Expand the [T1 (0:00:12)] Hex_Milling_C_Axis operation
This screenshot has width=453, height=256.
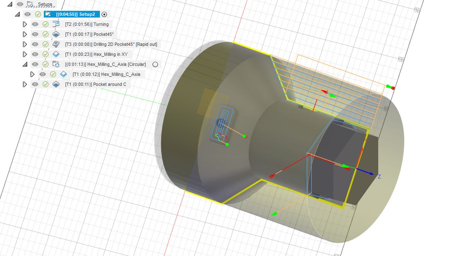point(32,74)
